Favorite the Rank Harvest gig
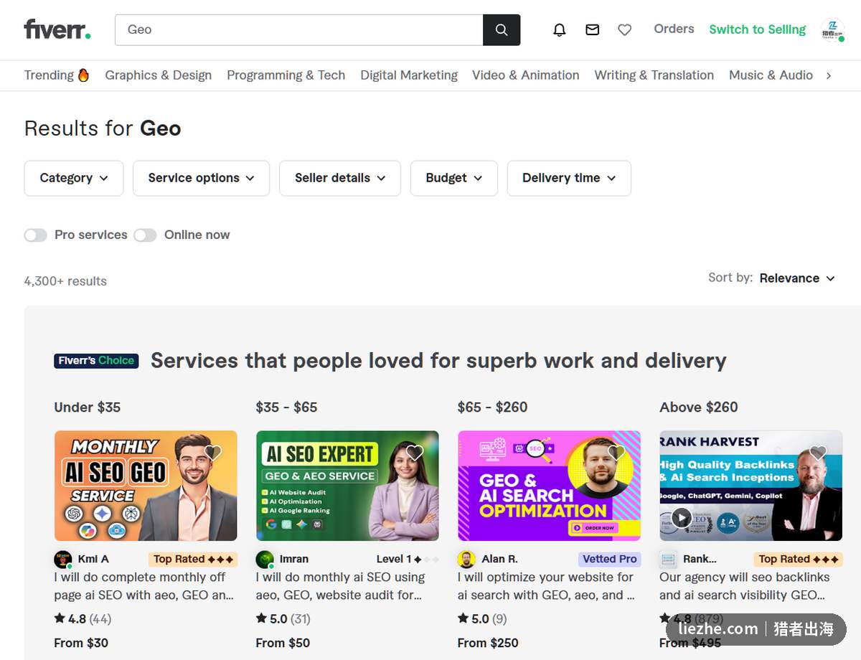 click(x=818, y=453)
